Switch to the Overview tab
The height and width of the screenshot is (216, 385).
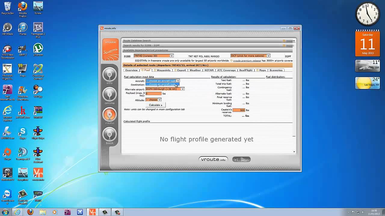click(131, 70)
